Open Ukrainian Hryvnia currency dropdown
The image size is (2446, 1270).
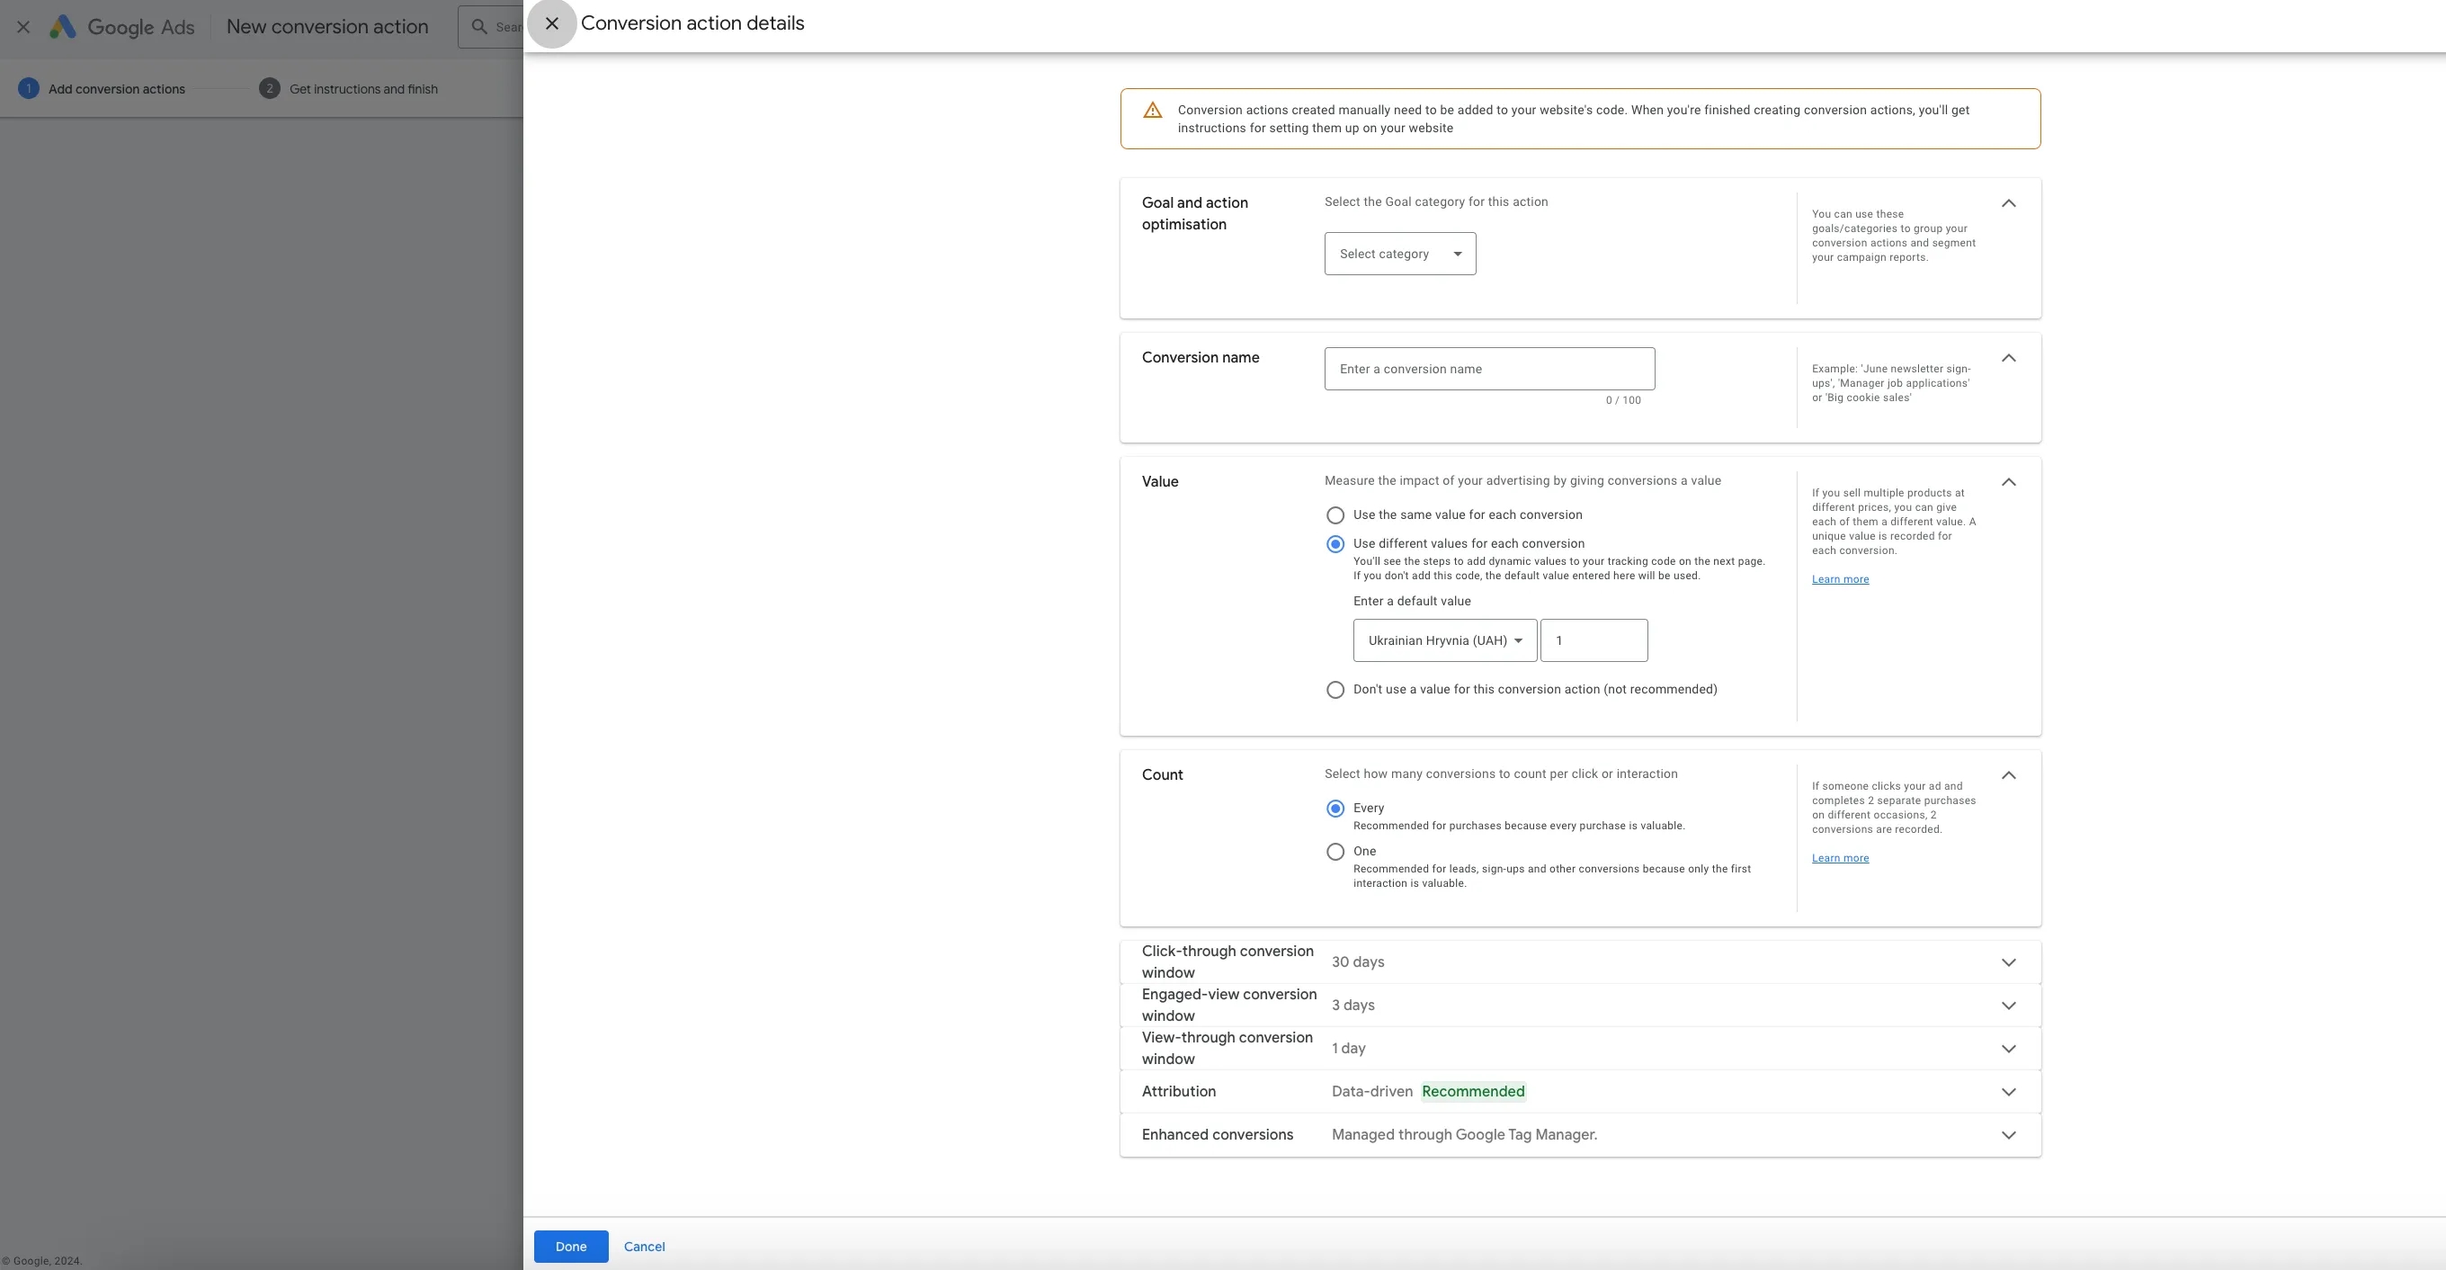[1444, 640]
